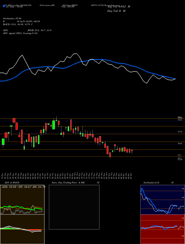The image size is (185, 244).
Task: Click the lowest red candle in late November
Action: coord(110,155)
